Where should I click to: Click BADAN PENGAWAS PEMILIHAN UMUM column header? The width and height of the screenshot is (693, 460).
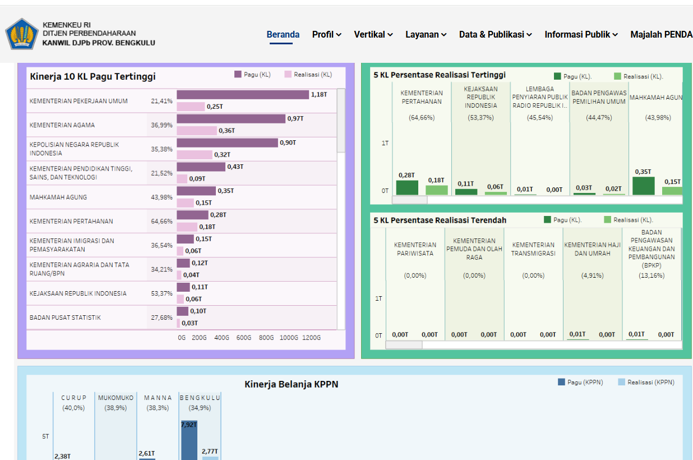[599, 97]
